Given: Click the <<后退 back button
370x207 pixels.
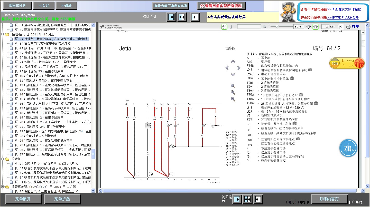Looking at the screenshot, I should coord(44,5).
